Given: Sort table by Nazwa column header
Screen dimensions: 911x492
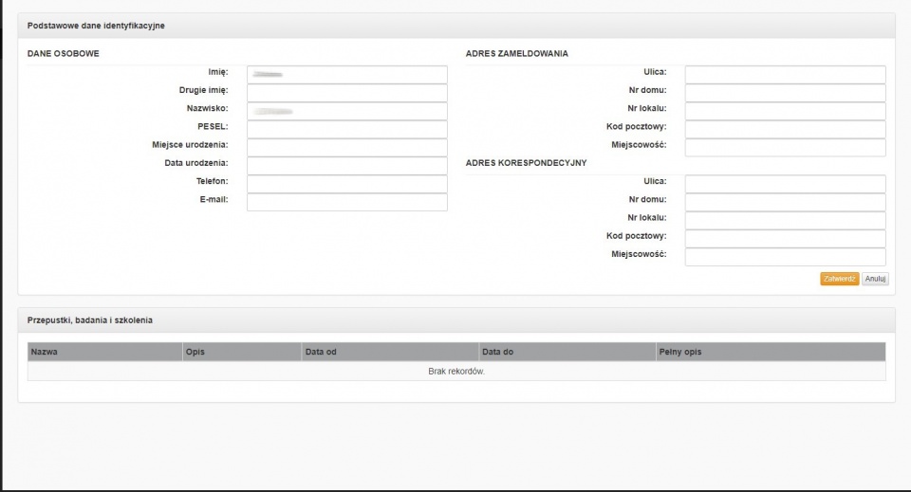Looking at the screenshot, I should (x=105, y=352).
